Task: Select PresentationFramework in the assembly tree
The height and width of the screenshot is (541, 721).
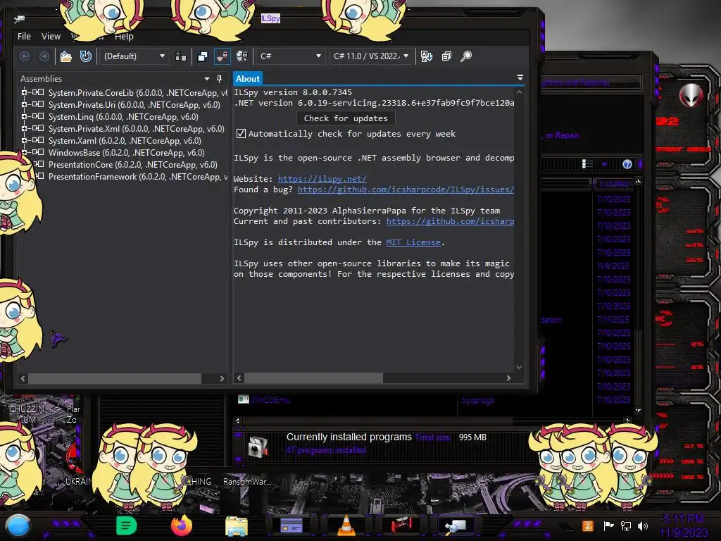Action: coord(137,177)
